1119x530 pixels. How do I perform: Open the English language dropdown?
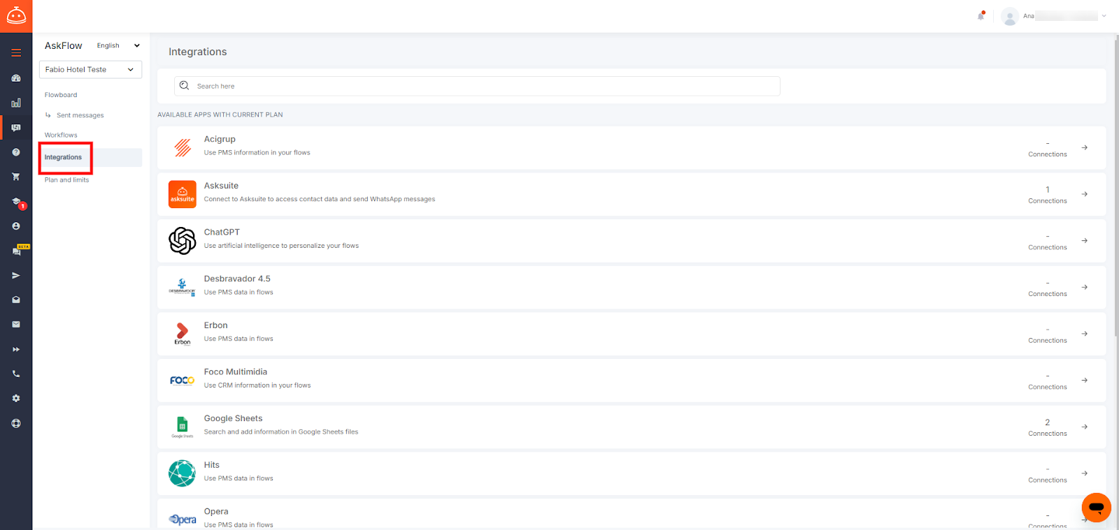[x=118, y=45]
